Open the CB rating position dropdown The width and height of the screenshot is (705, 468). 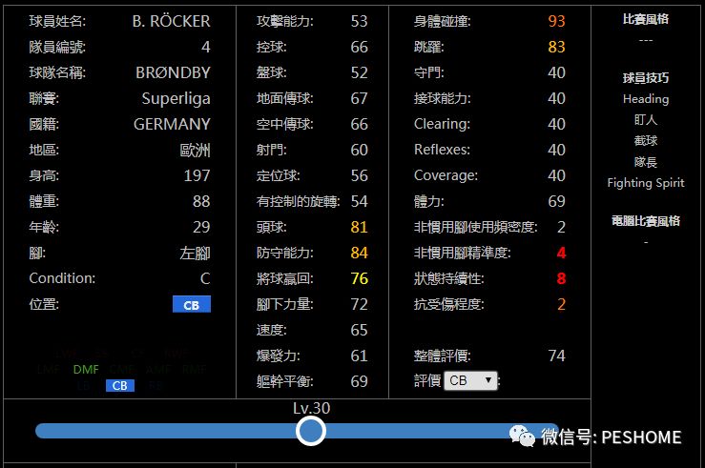coord(470,380)
